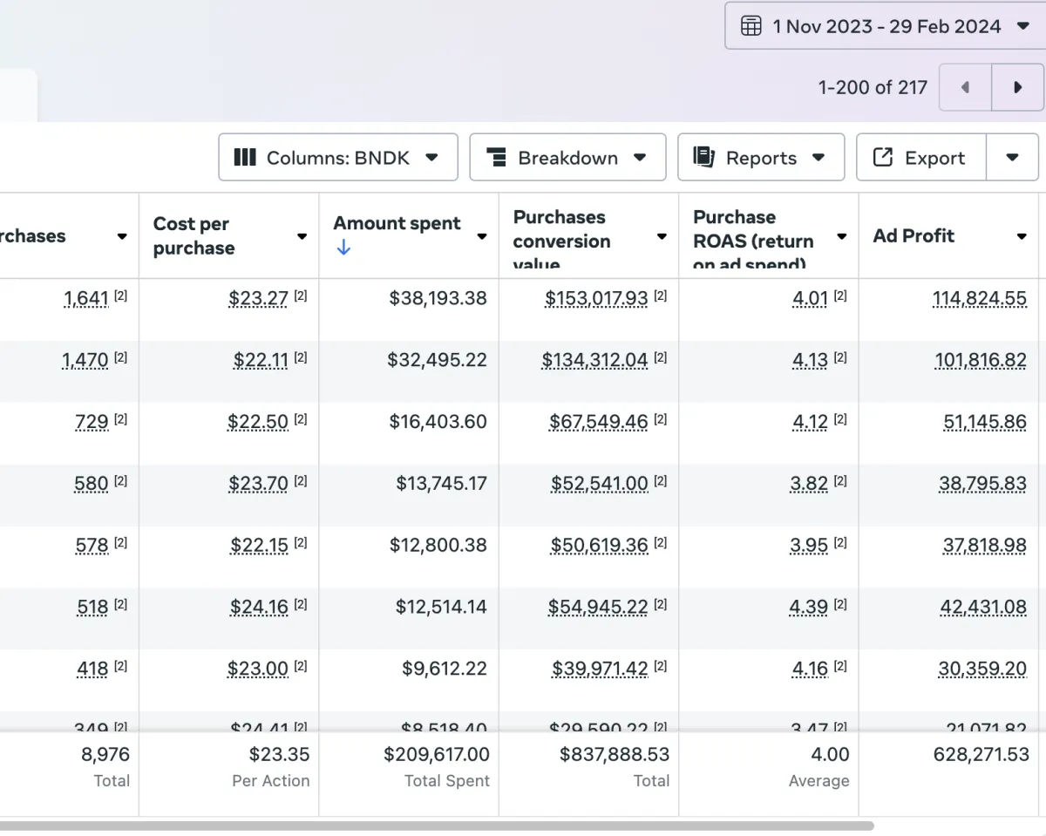Go to the next results page
This screenshot has width=1046, height=836.
[1017, 87]
